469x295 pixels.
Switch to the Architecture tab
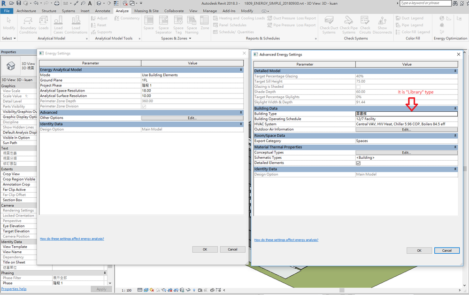(x=26, y=11)
